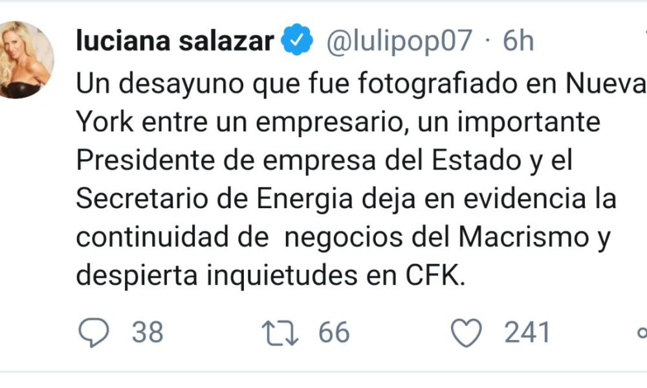This screenshot has height=388, width=647.
Task: Open tweet options caret beside timestamp
Action: coord(644,33)
